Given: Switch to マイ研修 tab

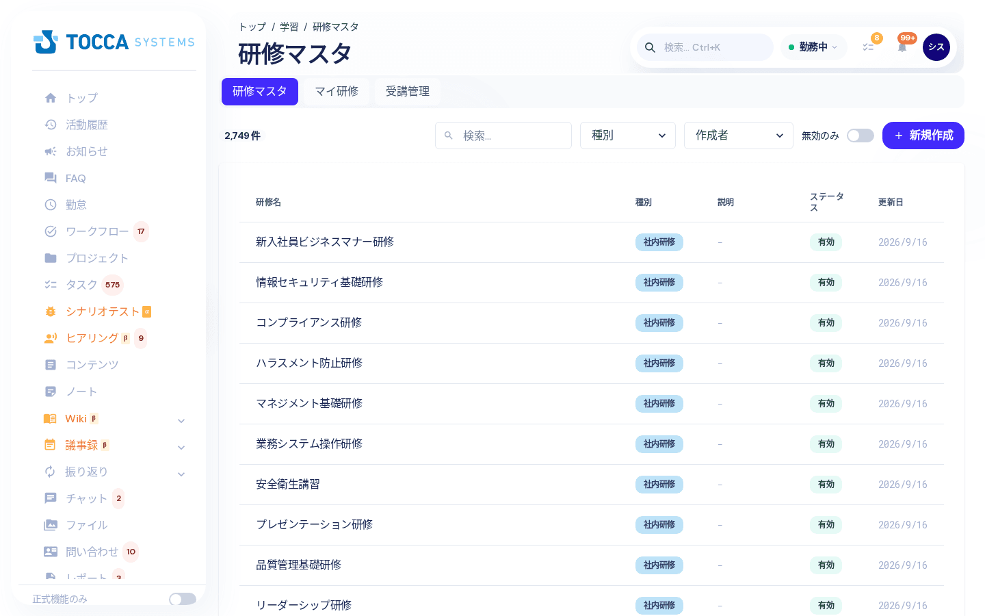Looking at the screenshot, I should pyautogui.click(x=337, y=92).
